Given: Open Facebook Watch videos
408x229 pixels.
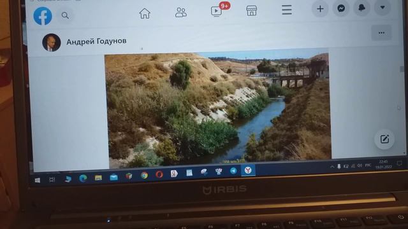Looking at the screenshot, I should [x=217, y=11].
